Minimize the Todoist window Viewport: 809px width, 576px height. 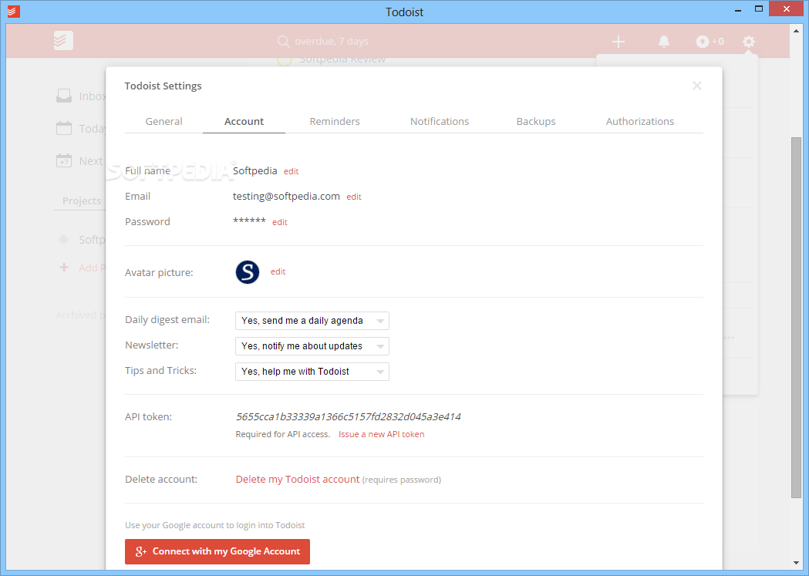[x=738, y=9]
